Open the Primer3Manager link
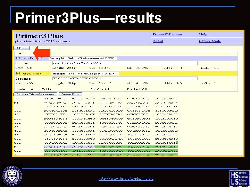This screenshot has width=250, height=187. coord(167,34)
